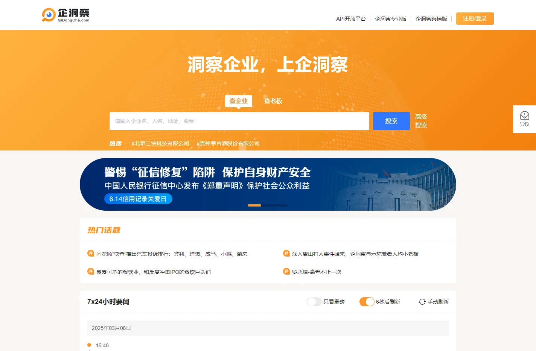
Task: Open 企洞察专业版 link in header
Action: [x=391, y=19]
